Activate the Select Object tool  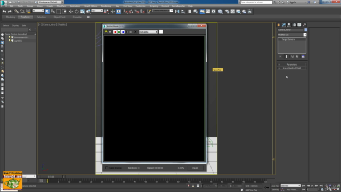pos(47,11)
